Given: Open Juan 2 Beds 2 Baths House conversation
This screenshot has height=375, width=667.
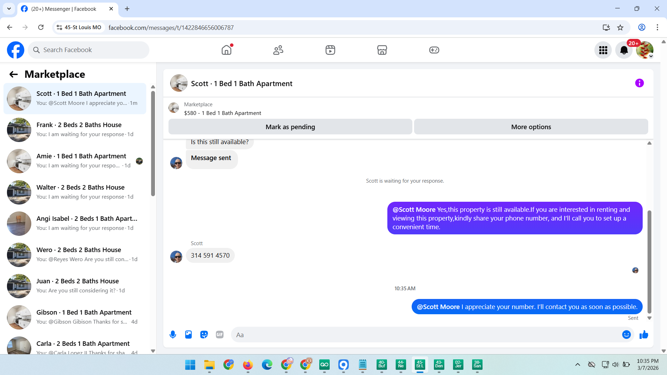Looking at the screenshot, I should [x=75, y=286].
